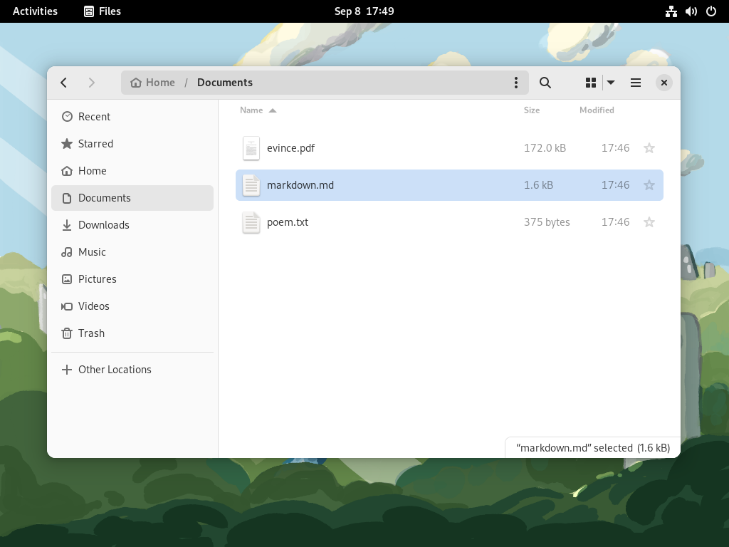Open the Files app menu in top bar
Image resolution: width=729 pixels, height=547 pixels.
point(103,11)
